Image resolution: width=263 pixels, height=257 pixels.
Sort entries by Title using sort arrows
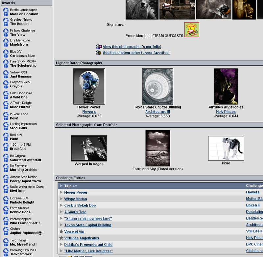click(75, 186)
